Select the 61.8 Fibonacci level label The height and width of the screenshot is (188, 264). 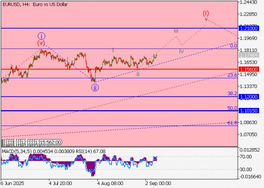point(233,123)
